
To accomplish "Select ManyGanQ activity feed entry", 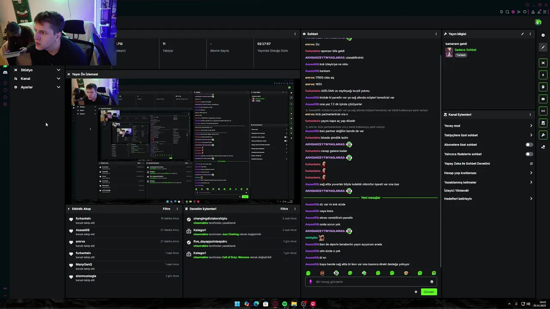I will click(124, 267).
